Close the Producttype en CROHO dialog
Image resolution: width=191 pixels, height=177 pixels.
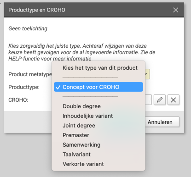point(175,10)
